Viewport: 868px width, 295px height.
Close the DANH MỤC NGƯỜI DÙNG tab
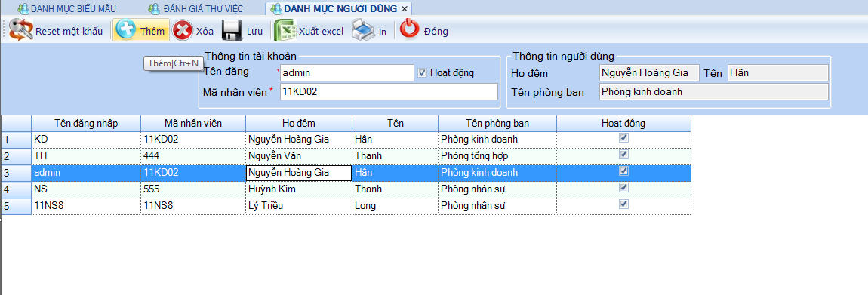[x=404, y=9]
